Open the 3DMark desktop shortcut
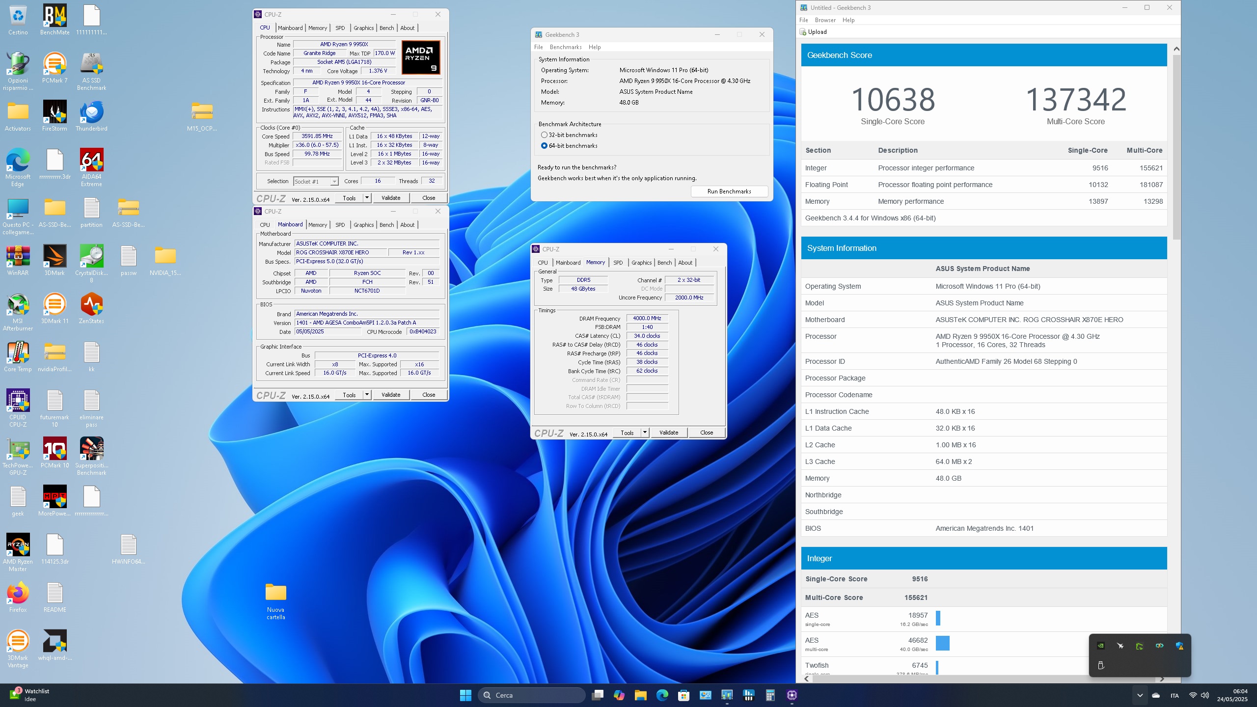The image size is (1257, 707). (55, 261)
